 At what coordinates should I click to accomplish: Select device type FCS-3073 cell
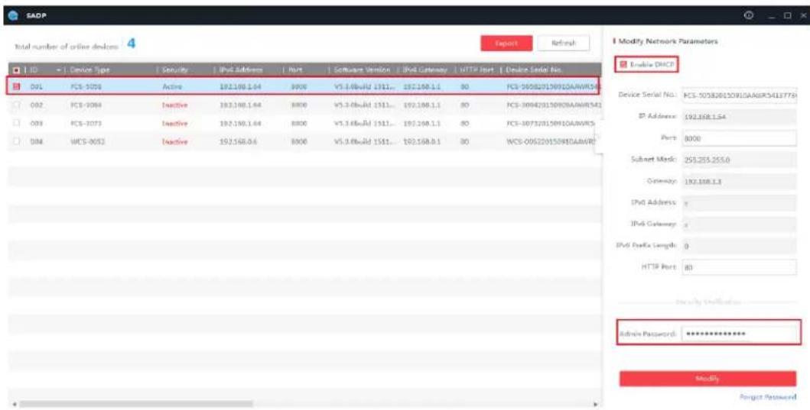(86, 123)
